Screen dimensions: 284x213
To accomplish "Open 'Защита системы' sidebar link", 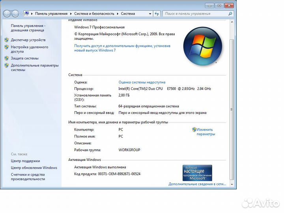I will (x=24, y=58).
